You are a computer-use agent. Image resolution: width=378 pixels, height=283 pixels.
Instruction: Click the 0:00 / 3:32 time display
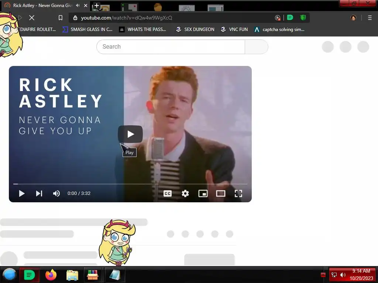(79, 193)
